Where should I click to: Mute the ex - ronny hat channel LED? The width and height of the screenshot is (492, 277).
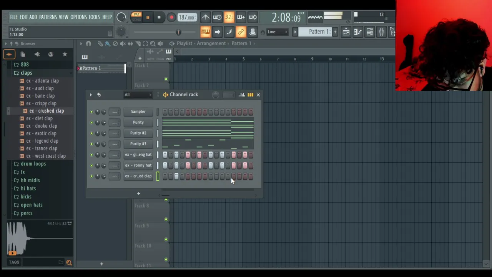click(91, 166)
